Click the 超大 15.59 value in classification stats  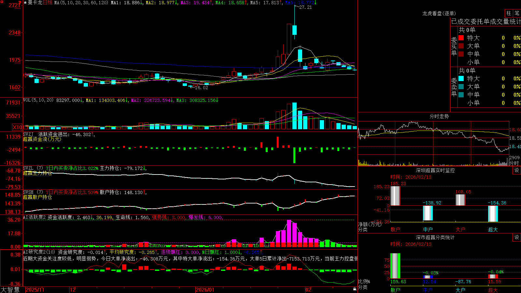(x=495, y=282)
